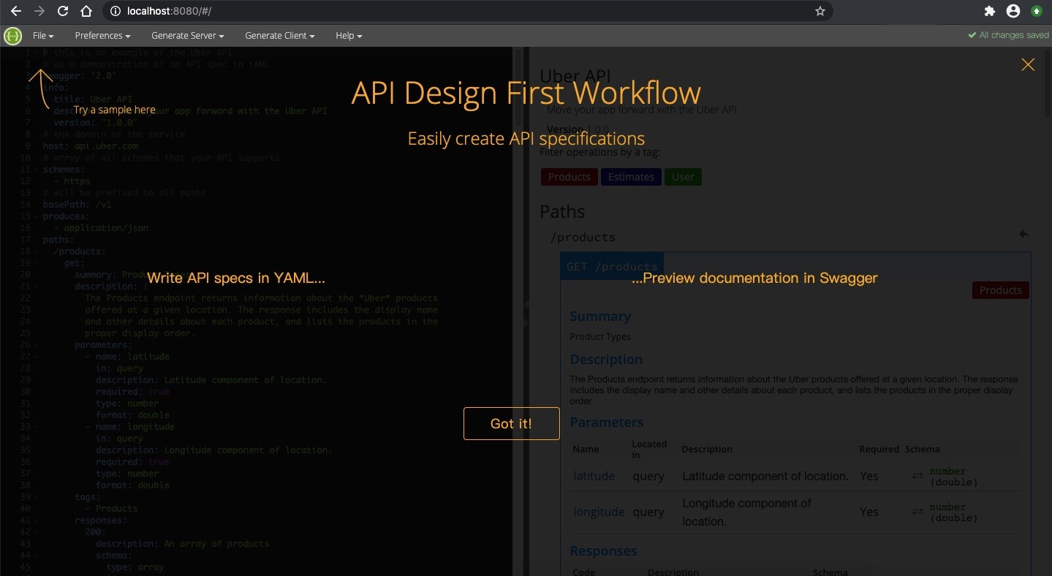Filter operations by the Products tag
The image size is (1052, 576).
click(x=569, y=177)
